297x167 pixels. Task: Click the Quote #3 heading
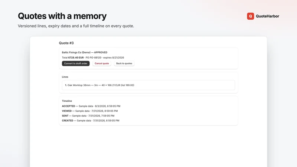click(66, 43)
